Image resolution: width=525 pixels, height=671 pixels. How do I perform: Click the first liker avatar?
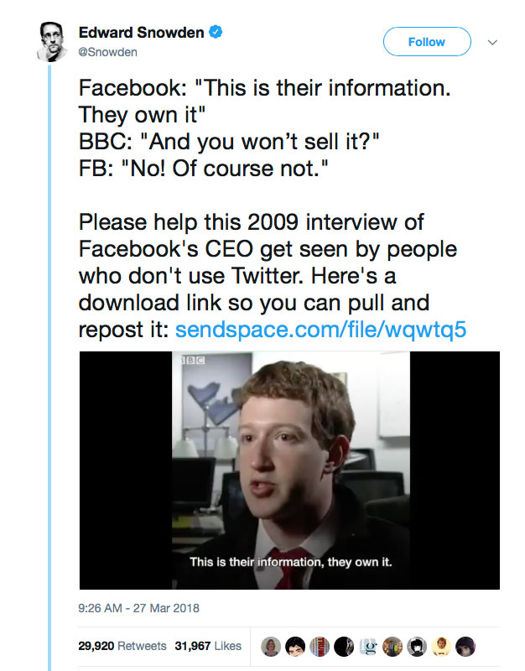pos(272,646)
